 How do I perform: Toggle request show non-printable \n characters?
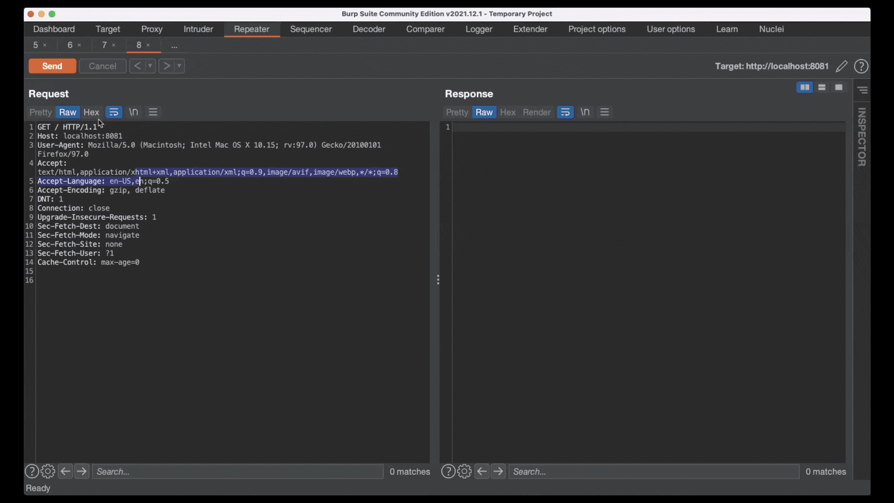(134, 112)
